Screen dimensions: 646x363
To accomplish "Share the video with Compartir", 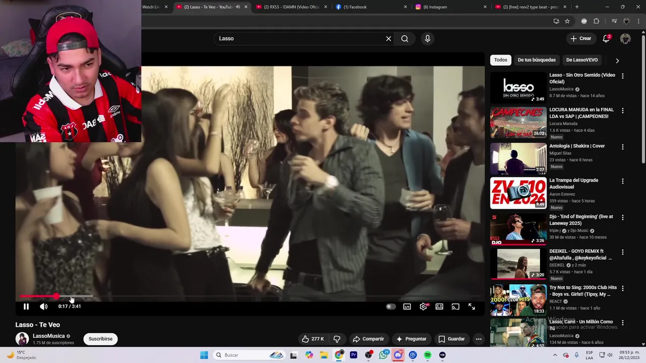I will pyautogui.click(x=368, y=339).
